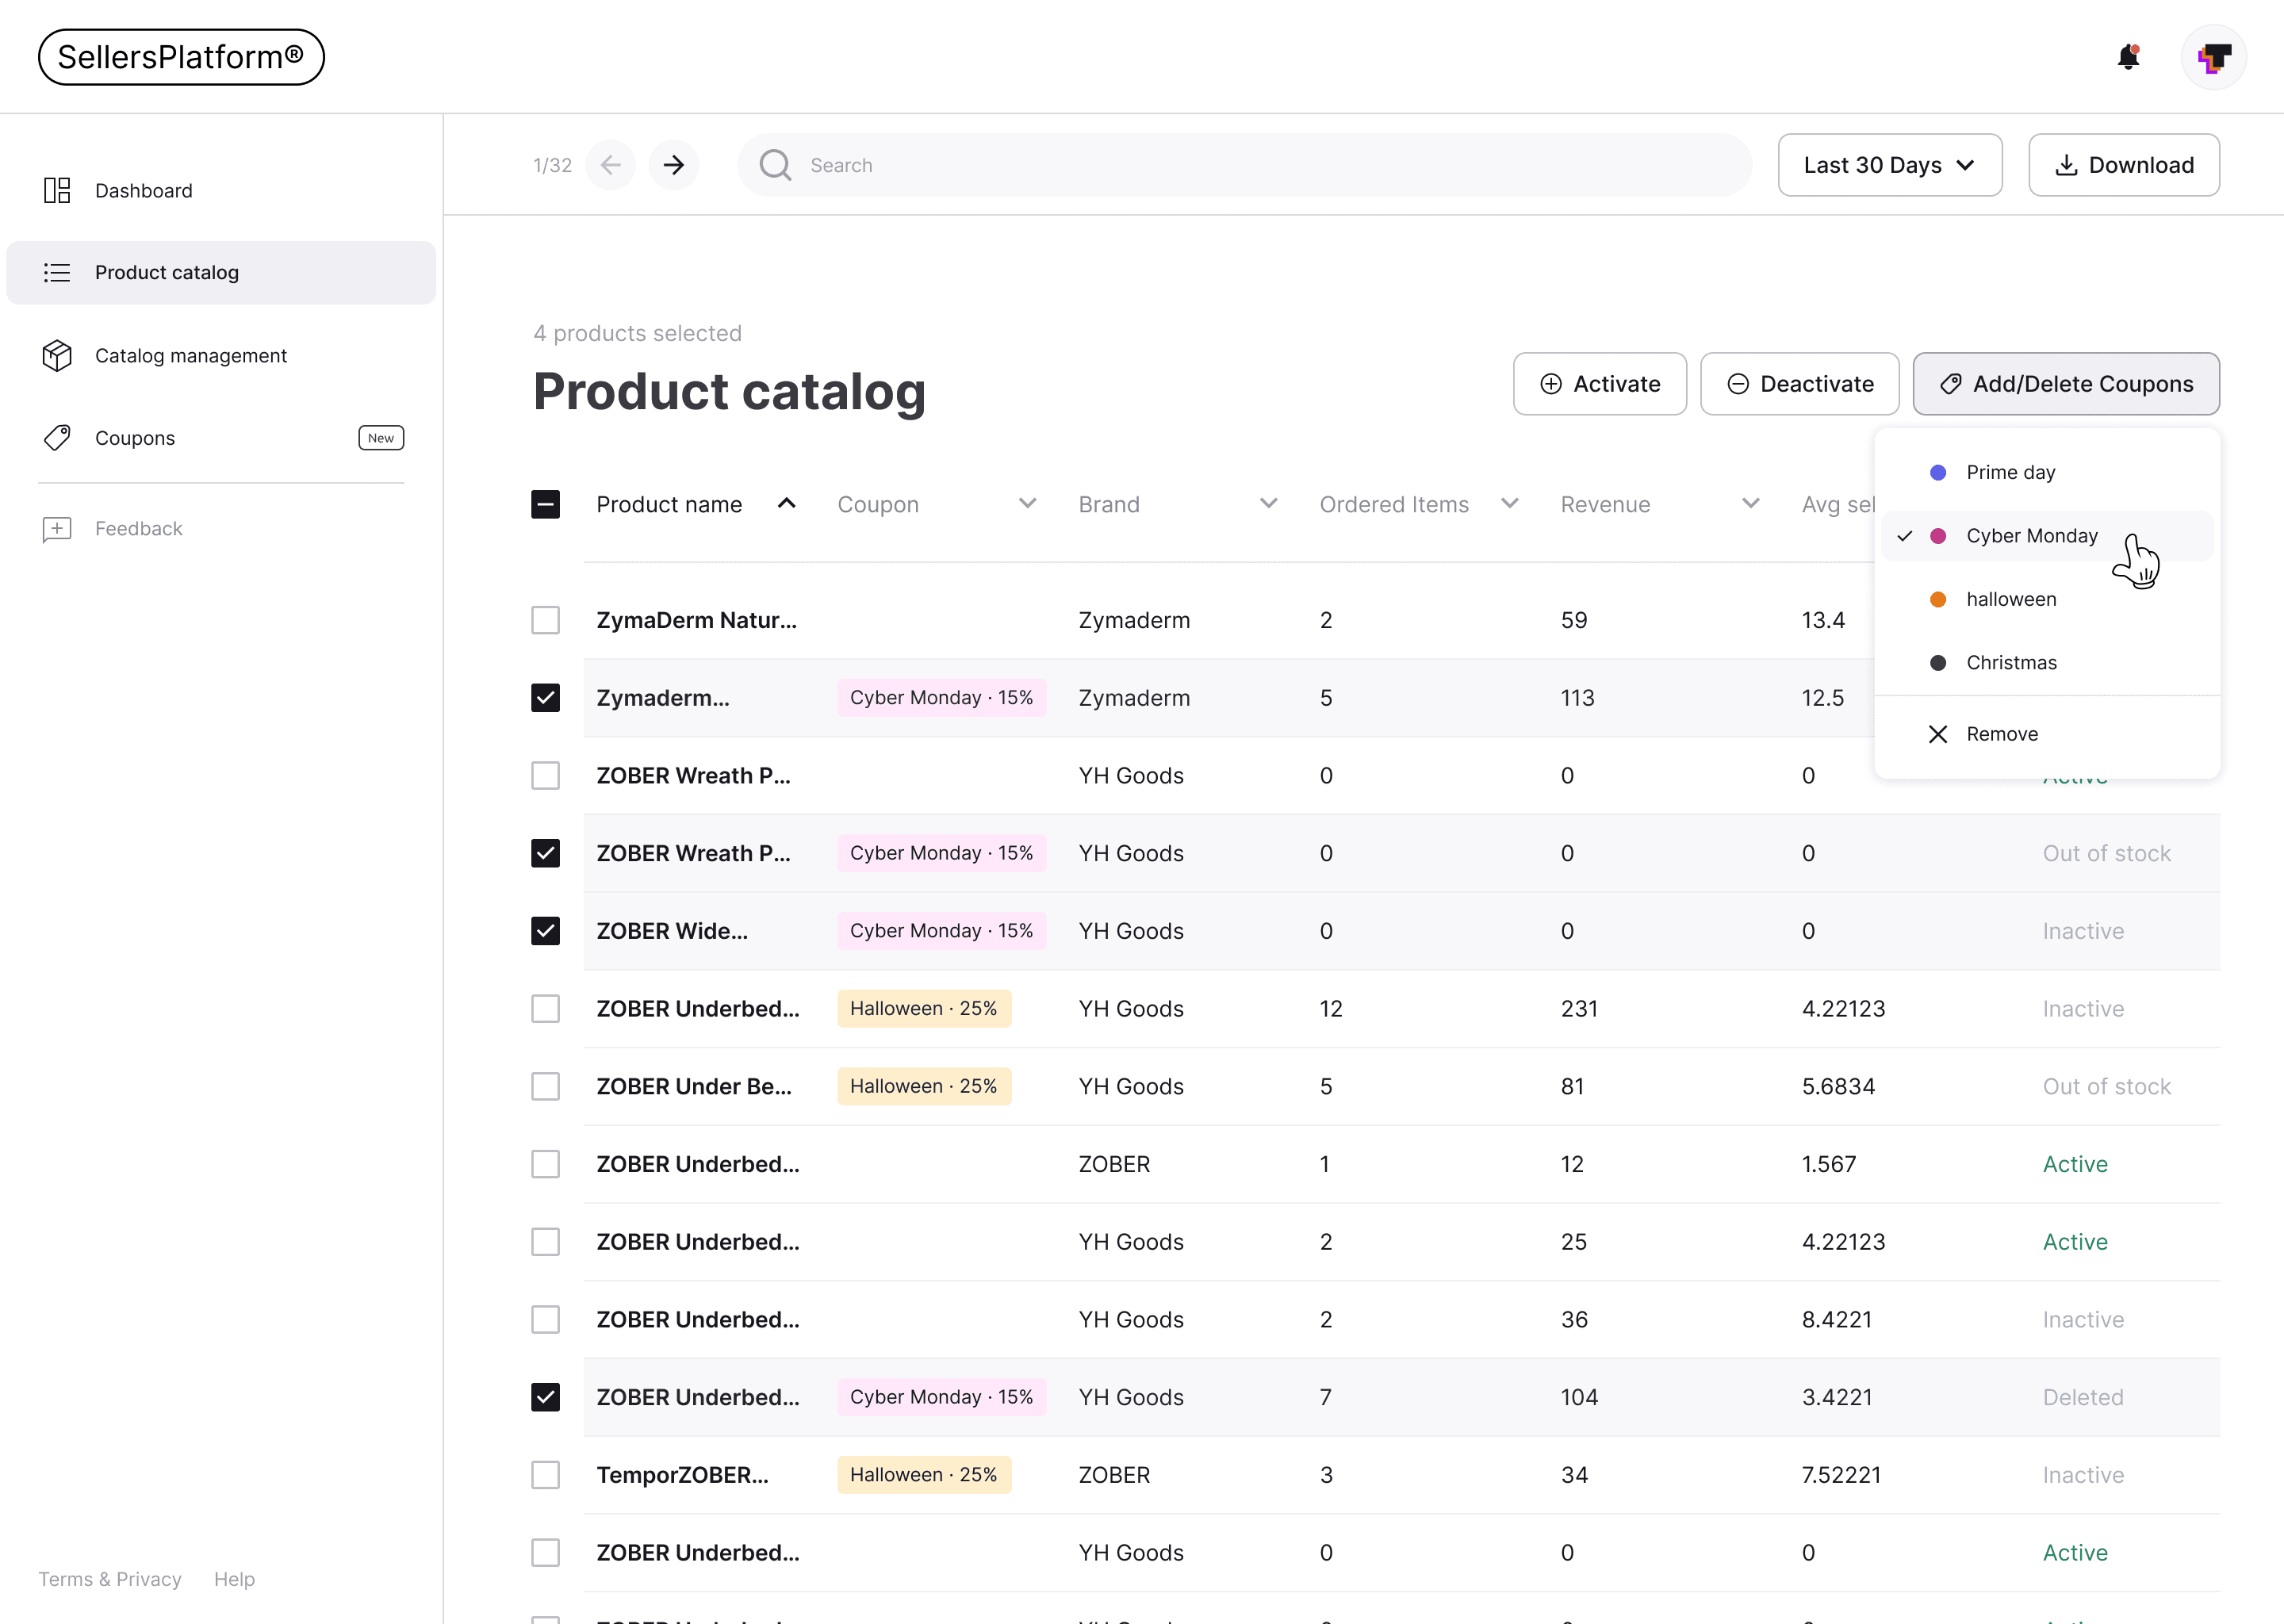This screenshot has height=1624, width=2284.
Task: Click the notification bell icon
Action: [2128, 57]
